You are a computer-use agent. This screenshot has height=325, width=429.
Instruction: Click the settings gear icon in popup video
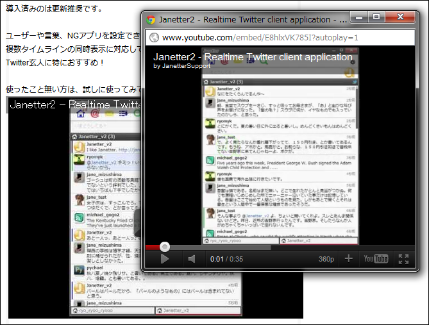pyautogui.click(x=353, y=62)
